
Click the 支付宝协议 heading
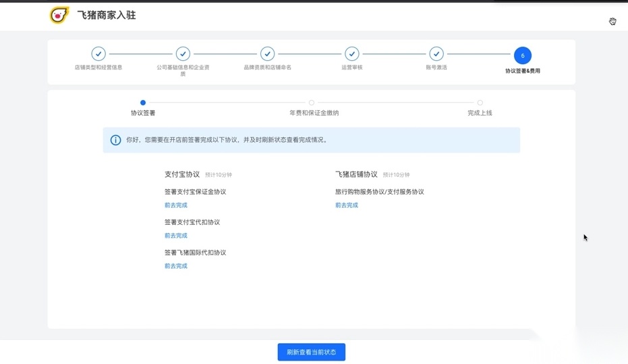(182, 174)
